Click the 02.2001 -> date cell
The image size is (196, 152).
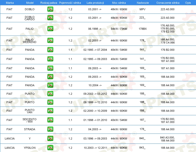pyautogui.click(x=95, y=40)
